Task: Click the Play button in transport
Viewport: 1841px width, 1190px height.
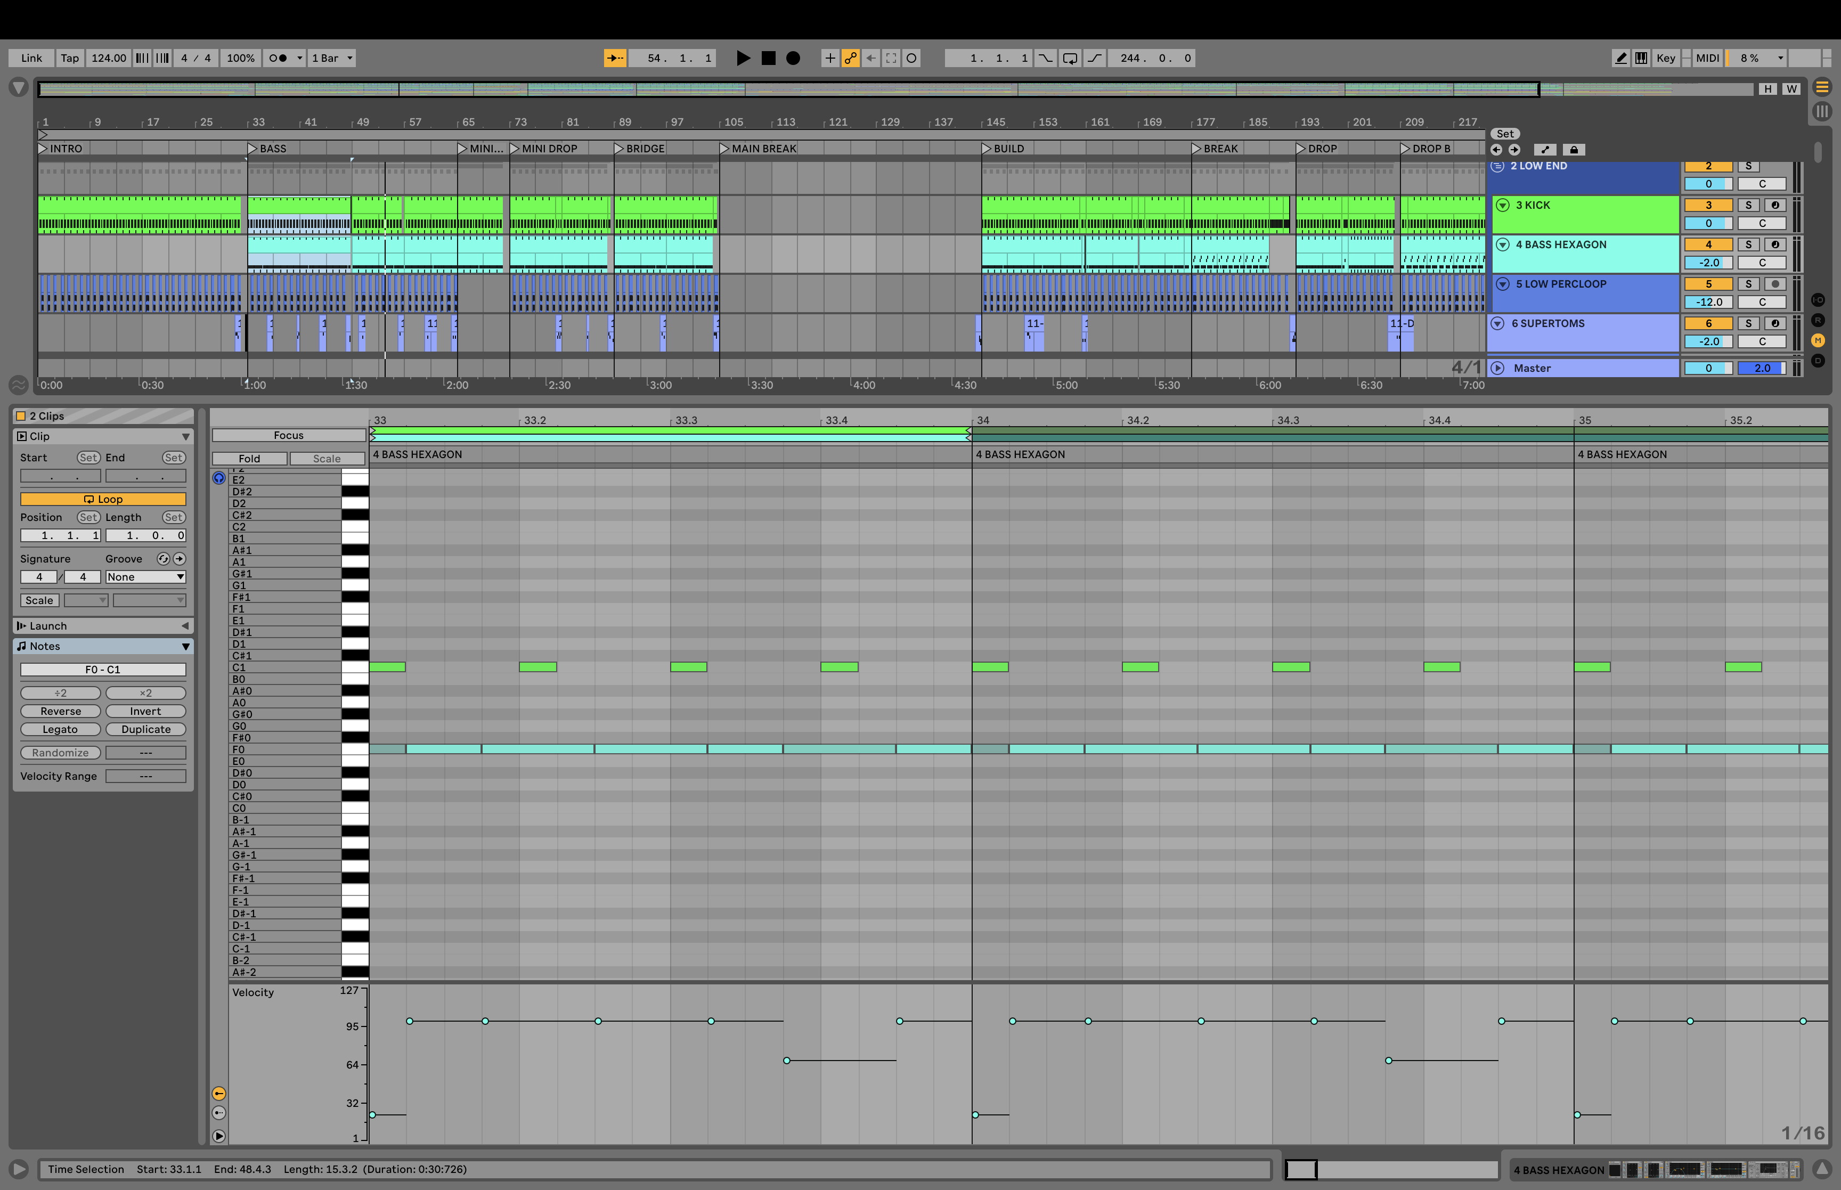Action: pyautogui.click(x=743, y=58)
